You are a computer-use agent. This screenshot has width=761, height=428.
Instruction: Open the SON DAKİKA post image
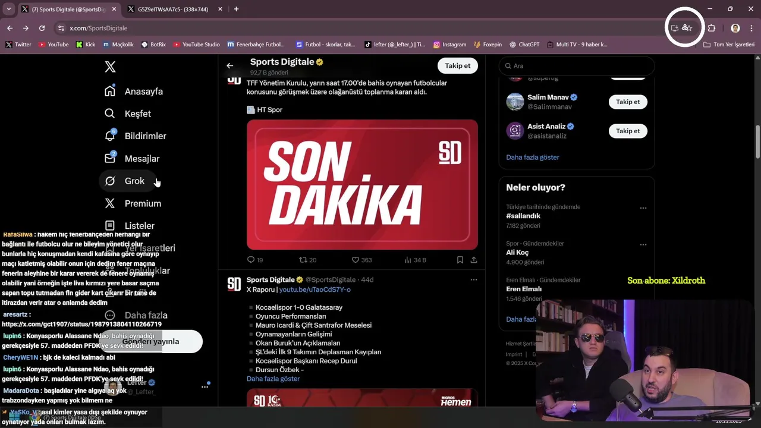[362, 184]
